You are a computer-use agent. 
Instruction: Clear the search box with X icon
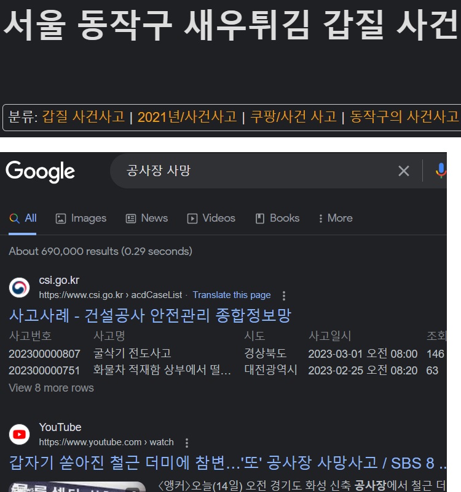tap(403, 171)
